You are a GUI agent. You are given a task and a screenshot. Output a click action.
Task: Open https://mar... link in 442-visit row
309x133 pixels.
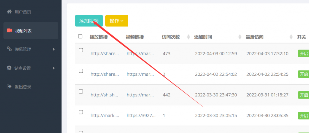click(140, 95)
